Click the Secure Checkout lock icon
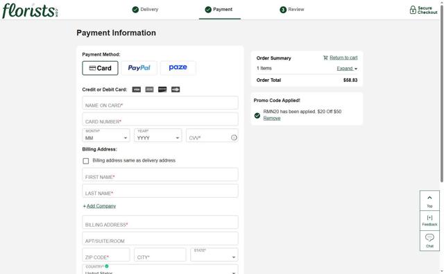Screen dimensions: 444x274 pos(413,10)
